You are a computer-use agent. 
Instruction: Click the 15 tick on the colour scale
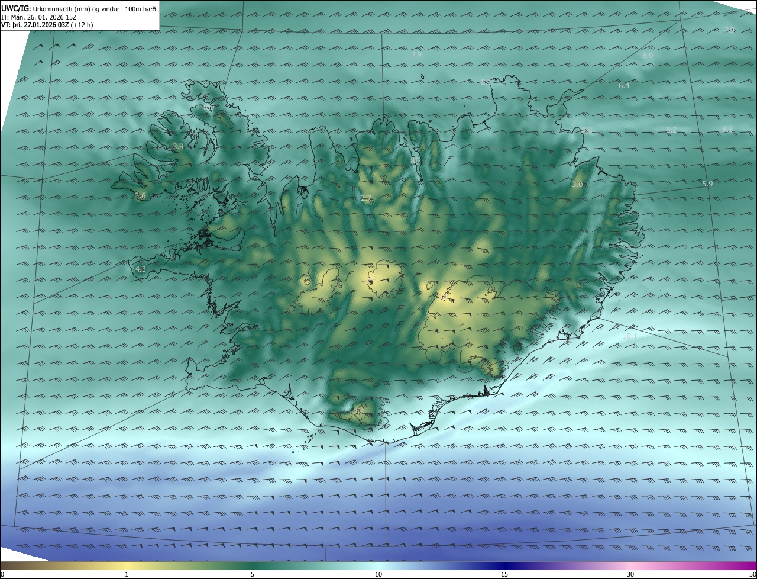click(504, 574)
